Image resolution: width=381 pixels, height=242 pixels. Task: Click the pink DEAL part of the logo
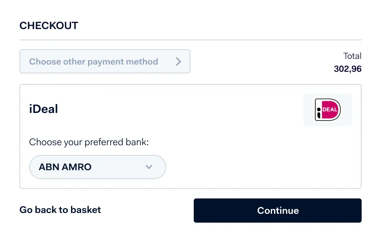pyautogui.click(x=331, y=110)
